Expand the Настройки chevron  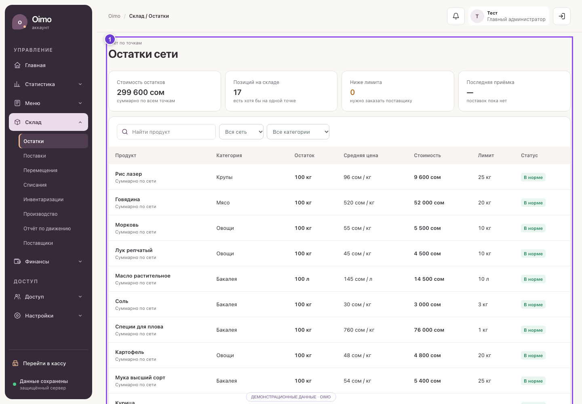[80, 316]
